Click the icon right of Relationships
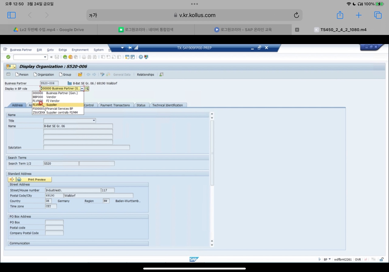 pyautogui.click(x=161, y=74)
